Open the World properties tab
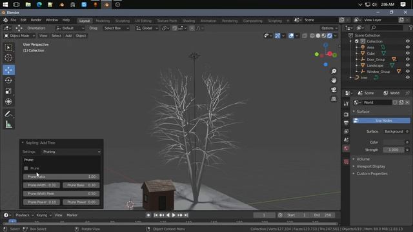Viewport: 413px width, 232px height. [346, 148]
